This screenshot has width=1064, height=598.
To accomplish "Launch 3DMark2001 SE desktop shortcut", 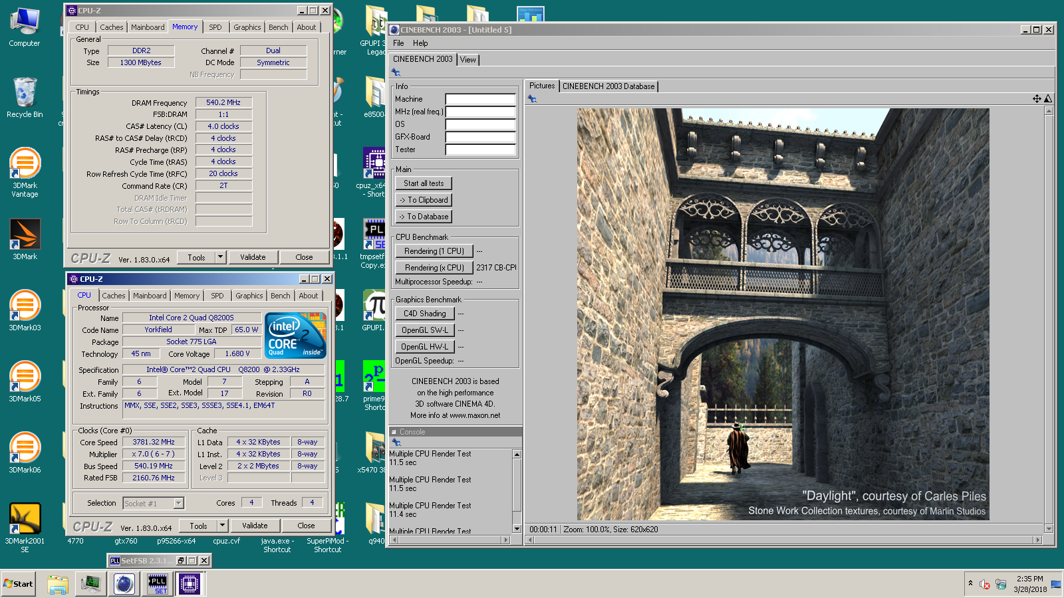I will [25, 528].
